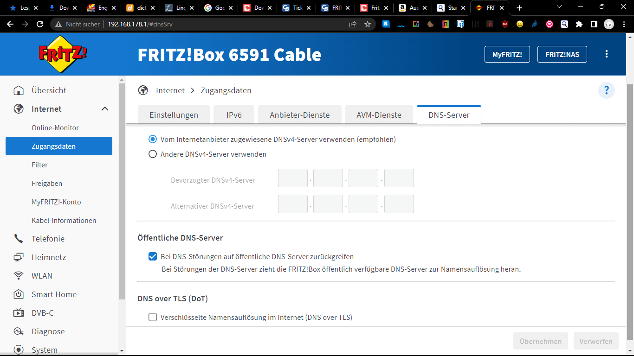634x356 pixels.
Task: Open the Übersicht home icon
Action: (x=19, y=90)
